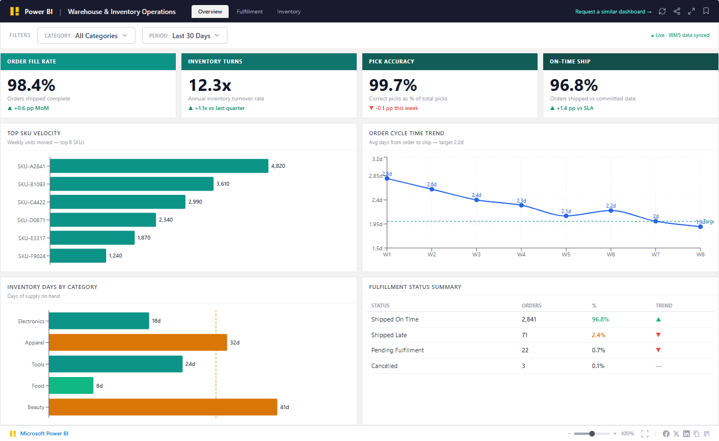The image size is (719, 441).
Task: Click the zoom in plus icon
Action: (x=615, y=434)
